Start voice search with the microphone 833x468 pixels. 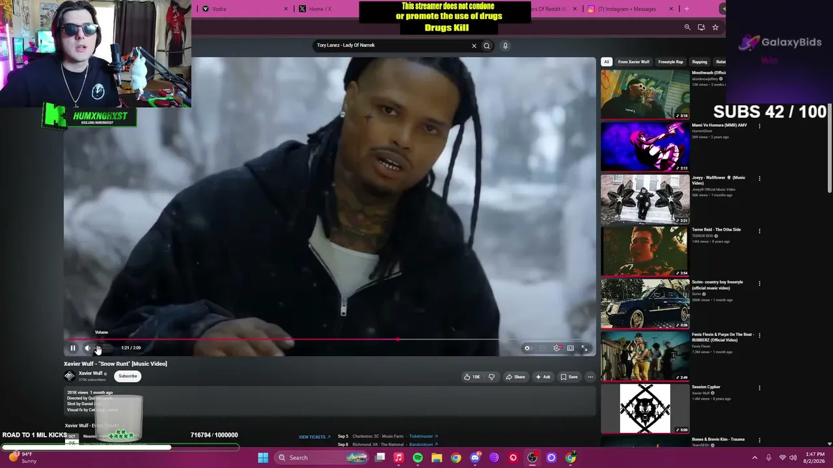coord(505,45)
